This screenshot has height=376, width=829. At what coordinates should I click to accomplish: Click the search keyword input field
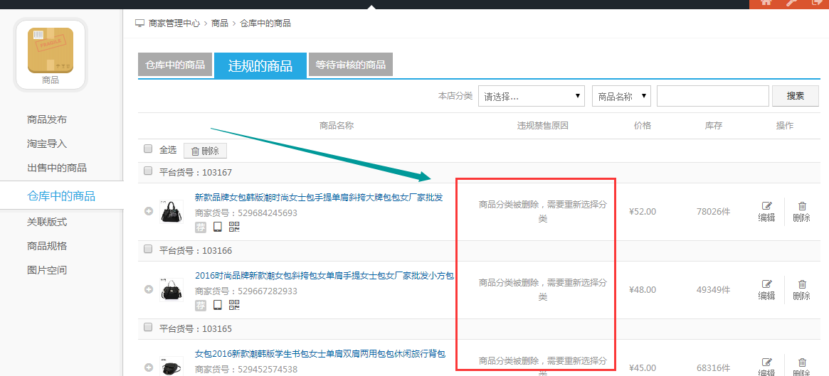713,96
